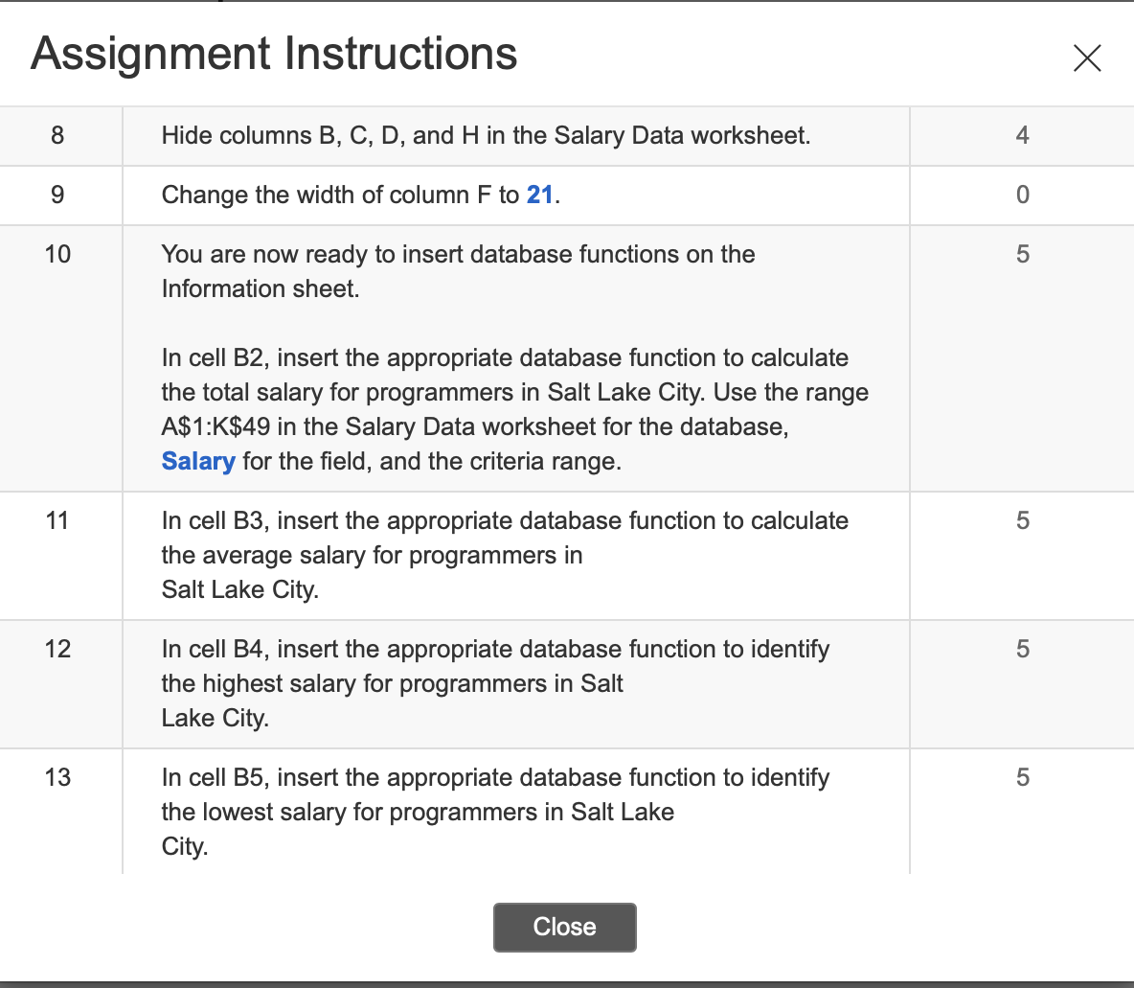Screen dimensions: 1134x988
Task: Click the point value 5 for row 12
Action: click(1022, 649)
